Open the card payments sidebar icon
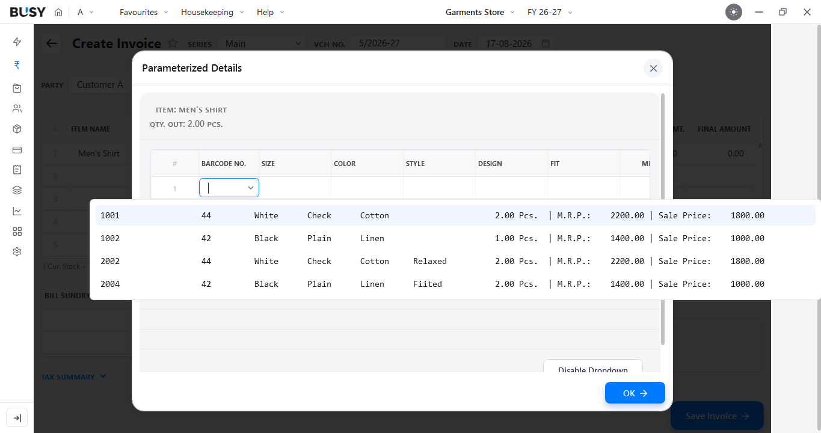This screenshot has height=433, width=821. (17, 149)
